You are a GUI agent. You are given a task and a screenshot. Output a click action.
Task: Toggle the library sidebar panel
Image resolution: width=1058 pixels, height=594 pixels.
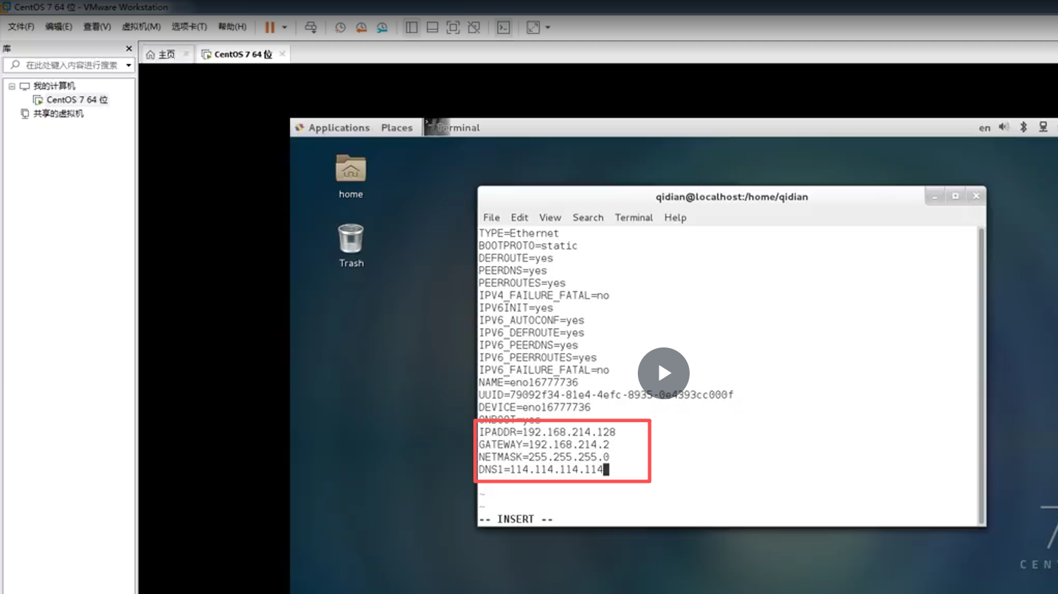point(411,28)
